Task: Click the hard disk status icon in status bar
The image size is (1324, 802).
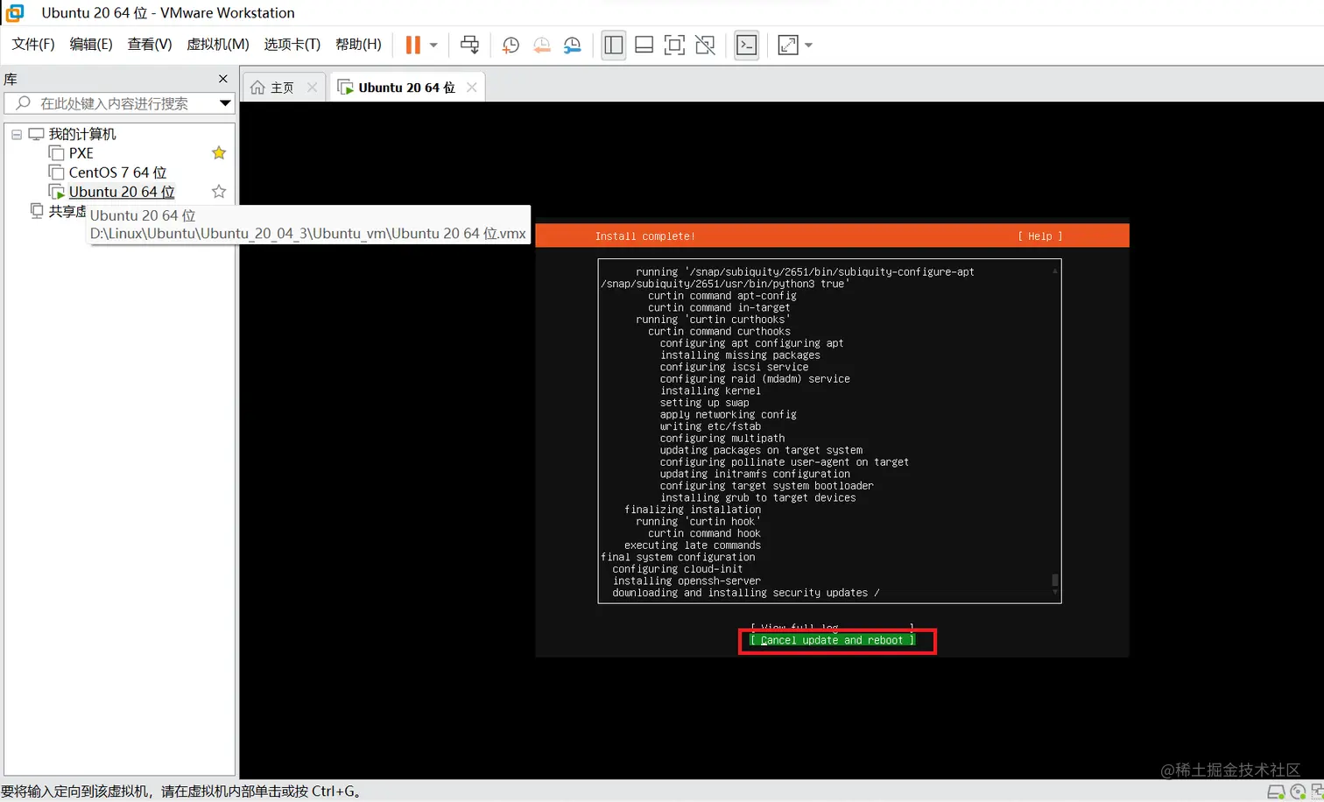Action: 1277,792
